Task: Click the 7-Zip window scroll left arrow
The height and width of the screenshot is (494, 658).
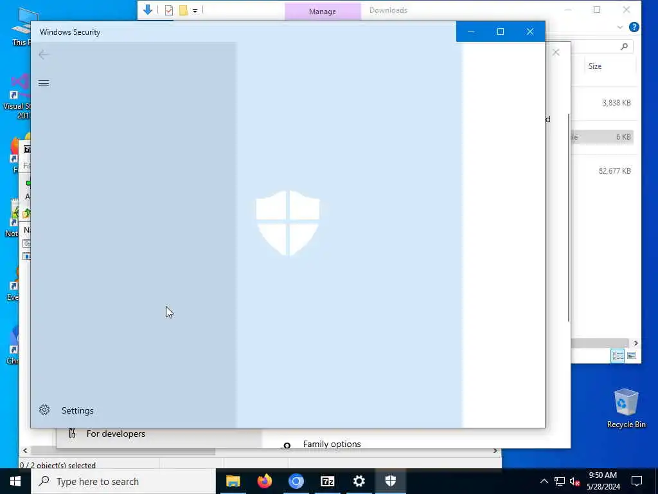Action: (x=25, y=451)
